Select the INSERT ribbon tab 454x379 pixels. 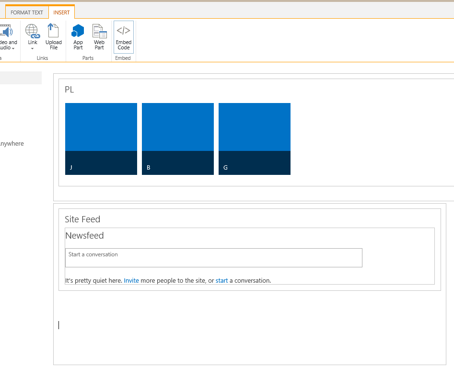(61, 12)
